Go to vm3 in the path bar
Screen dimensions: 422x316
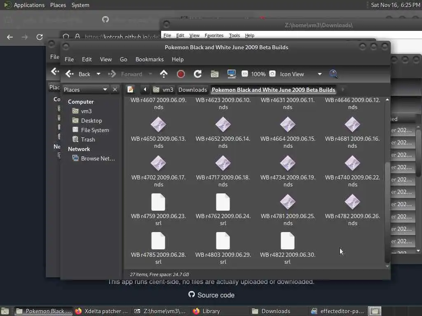(x=163, y=90)
